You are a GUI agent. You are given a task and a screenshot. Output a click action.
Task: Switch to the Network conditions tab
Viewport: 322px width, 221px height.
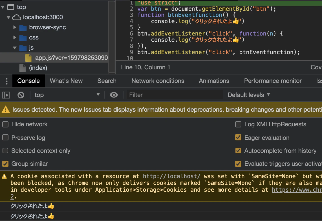158,81
